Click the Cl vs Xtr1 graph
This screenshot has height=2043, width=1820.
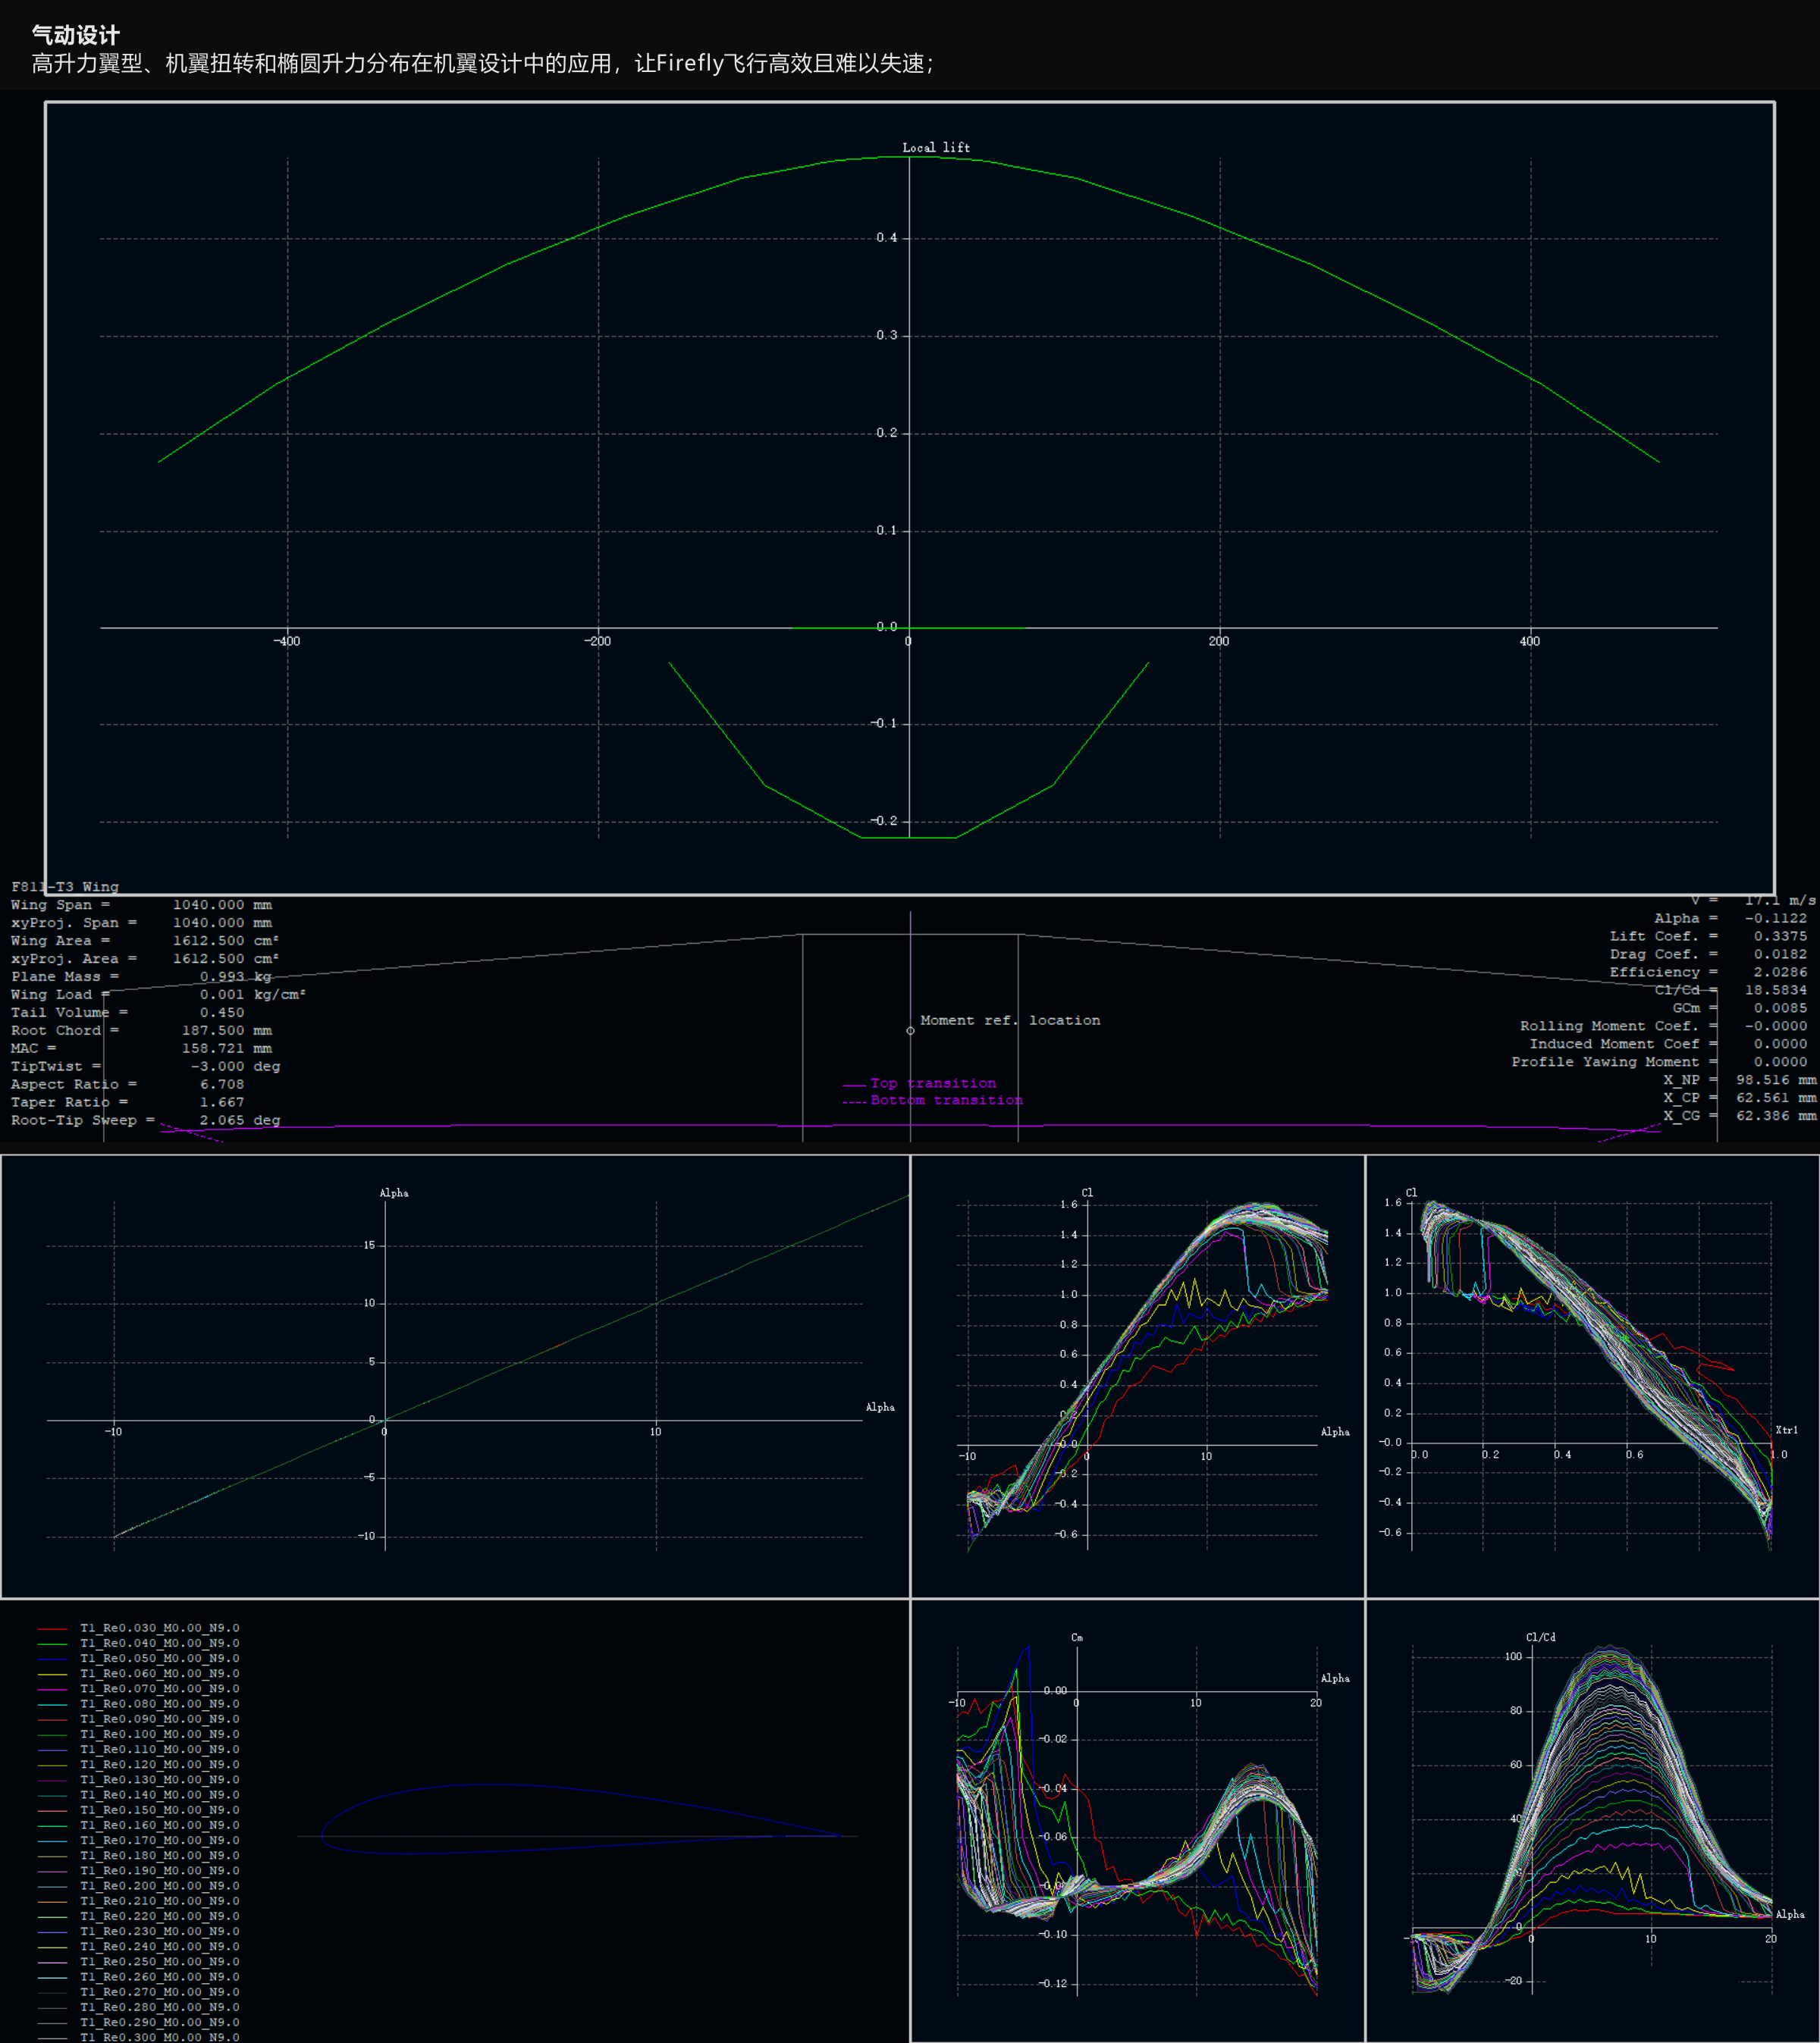click(1592, 1375)
